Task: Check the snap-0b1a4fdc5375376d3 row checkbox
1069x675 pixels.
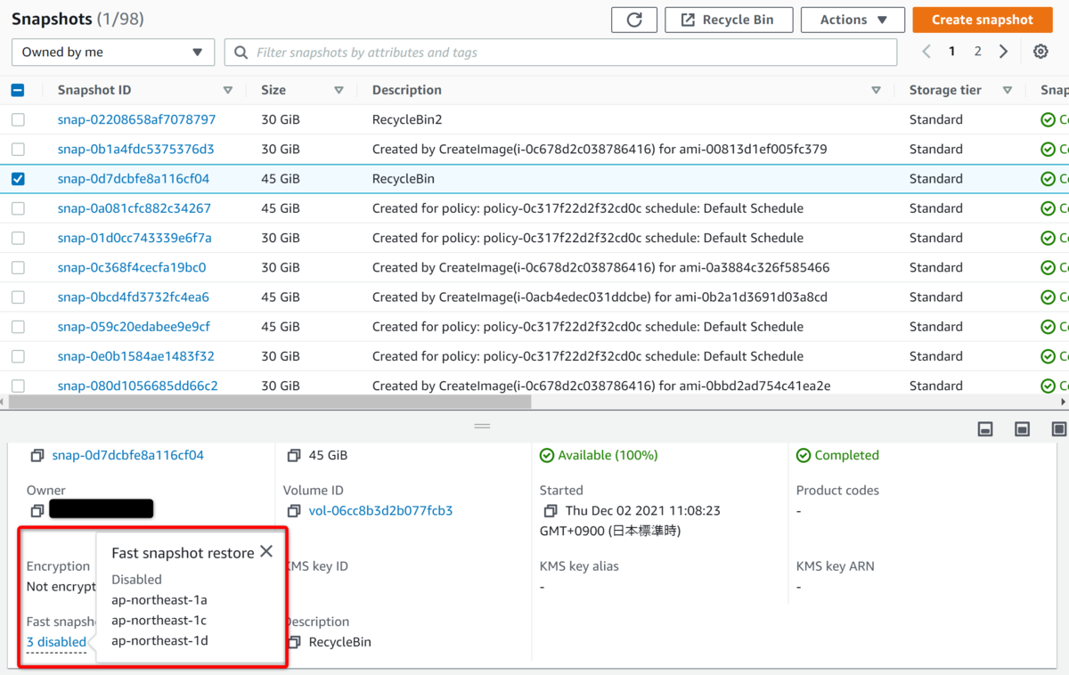Action: (18, 149)
